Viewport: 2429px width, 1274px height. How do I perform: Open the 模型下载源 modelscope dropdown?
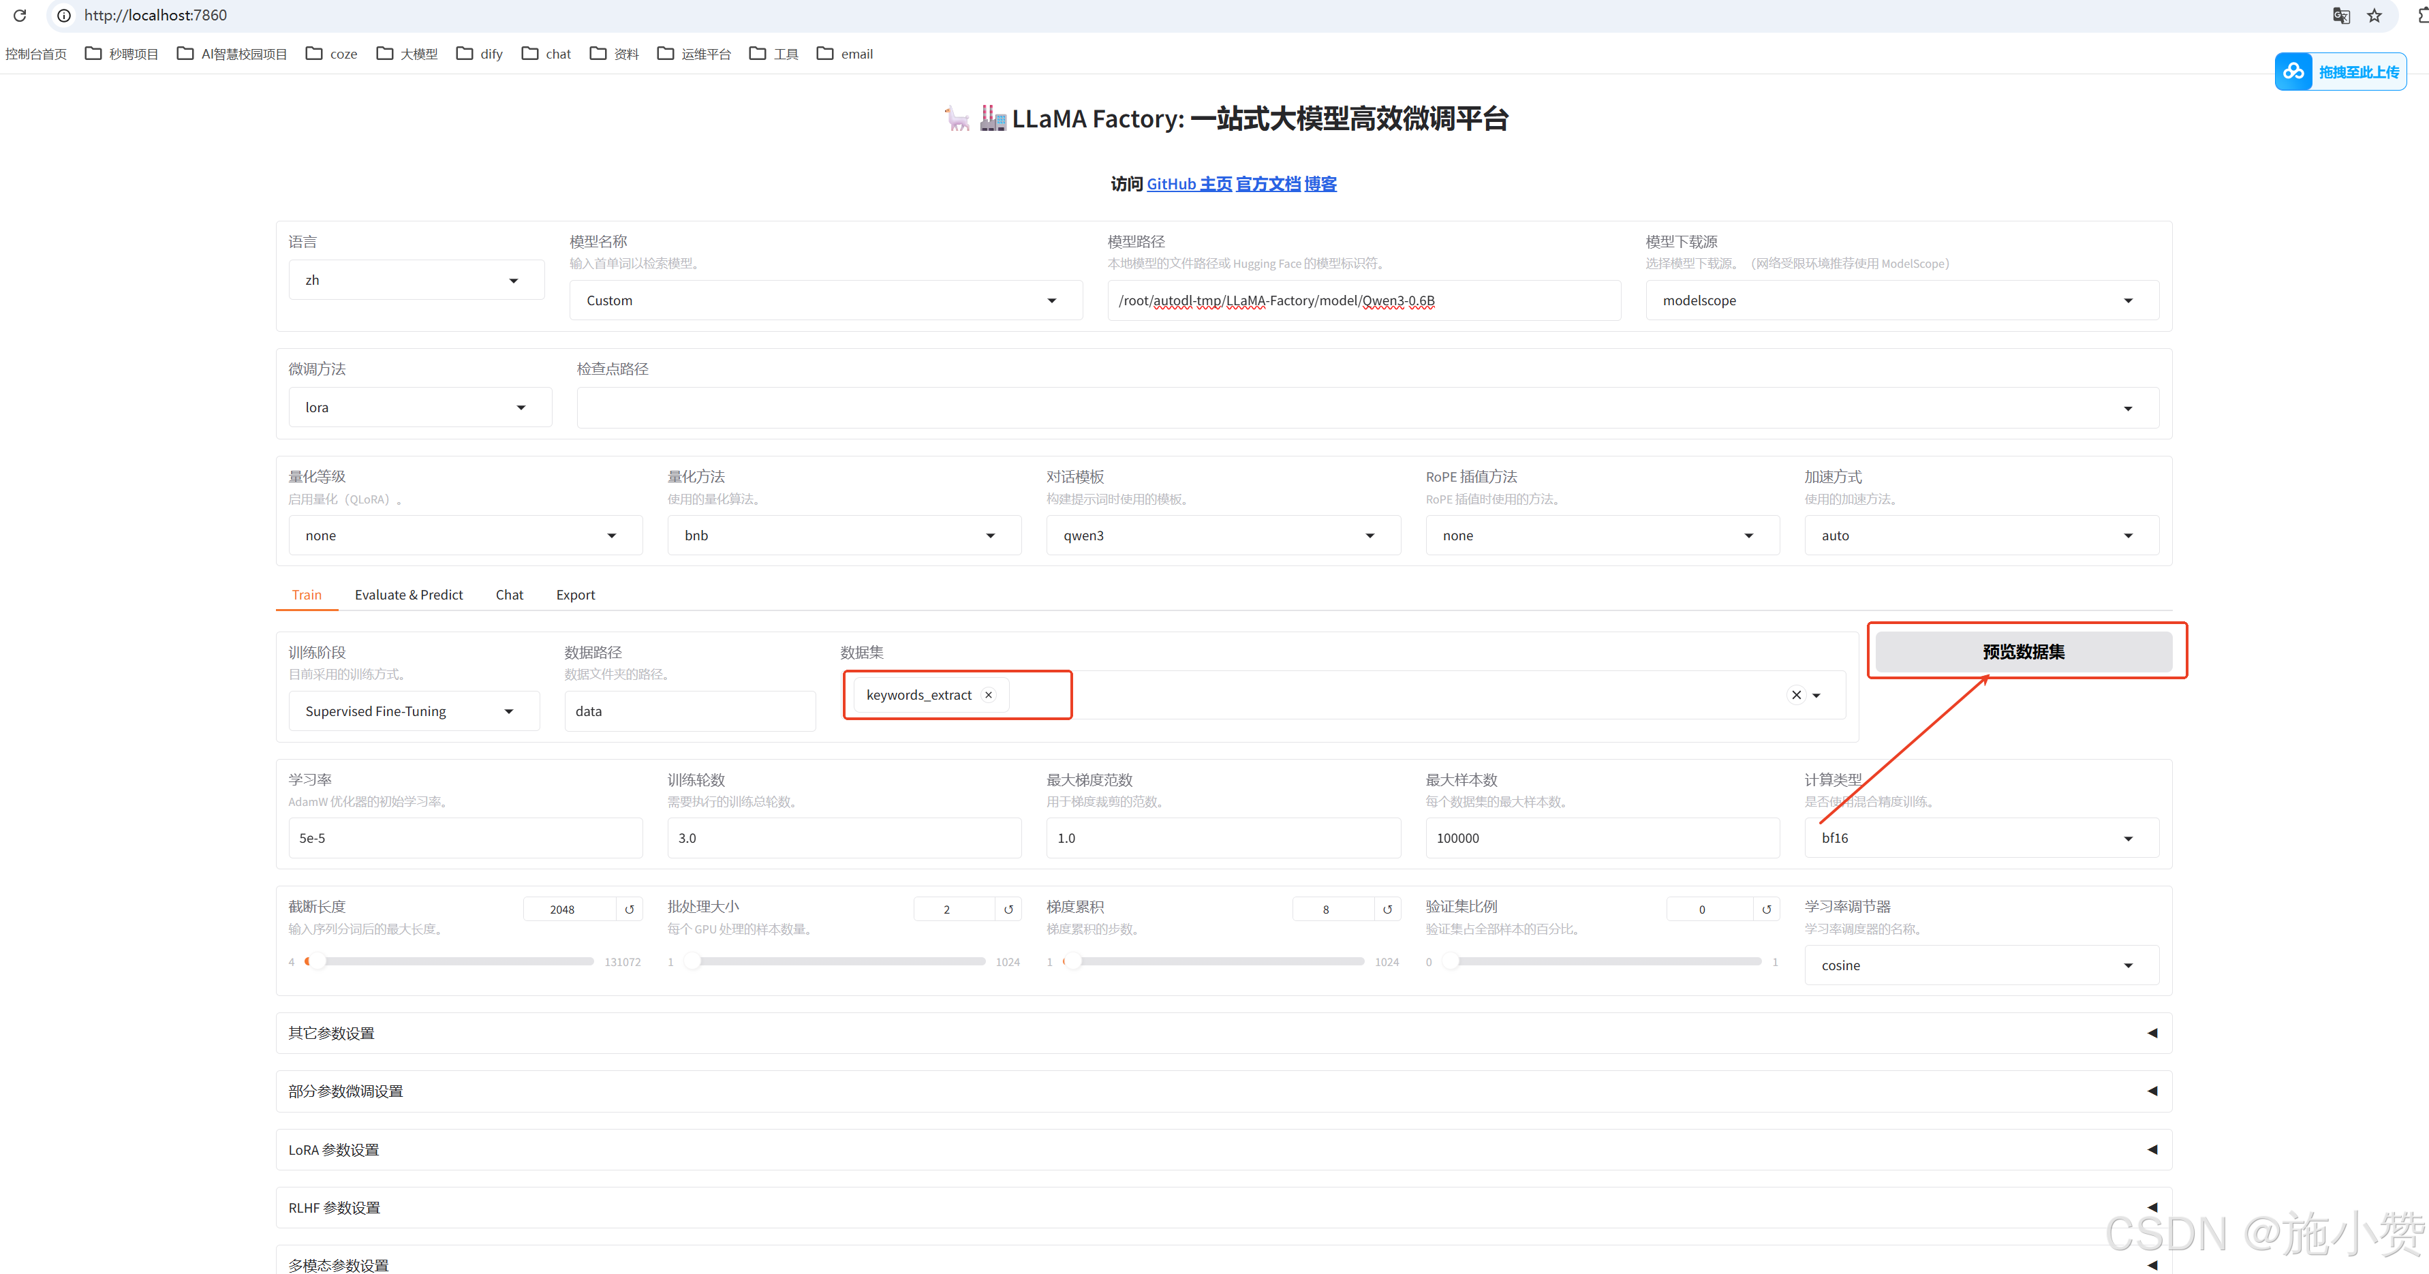click(1902, 301)
